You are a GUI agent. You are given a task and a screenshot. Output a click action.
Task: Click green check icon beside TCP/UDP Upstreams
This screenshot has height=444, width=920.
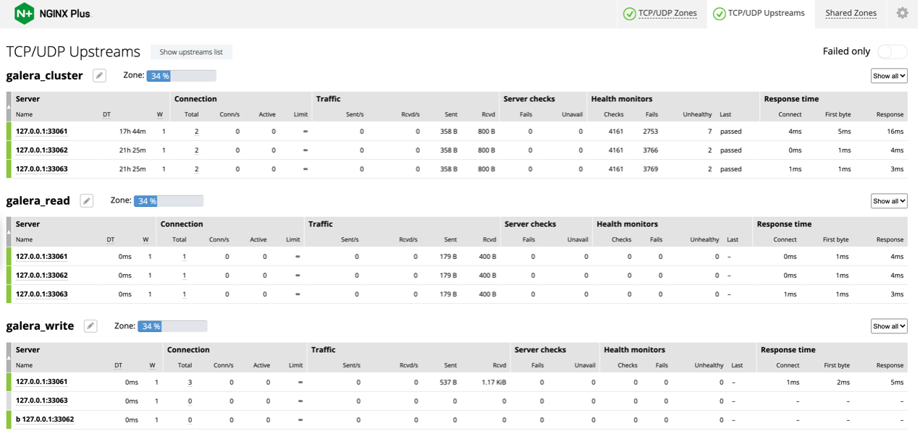coord(719,14)
